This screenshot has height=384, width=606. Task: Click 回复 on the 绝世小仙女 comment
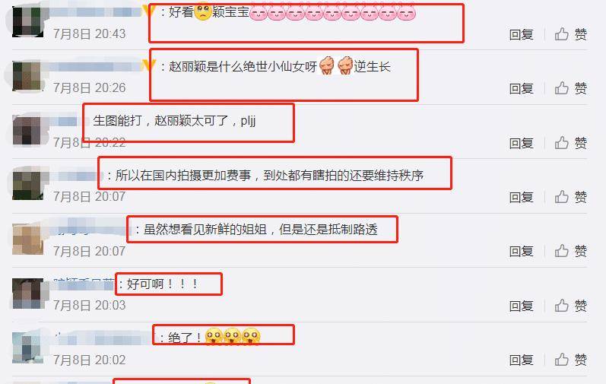[x=521, y=89]
